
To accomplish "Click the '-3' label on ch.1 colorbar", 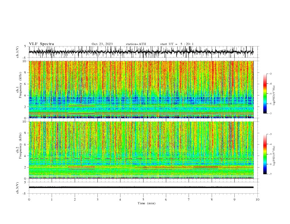I will point(270,74).
